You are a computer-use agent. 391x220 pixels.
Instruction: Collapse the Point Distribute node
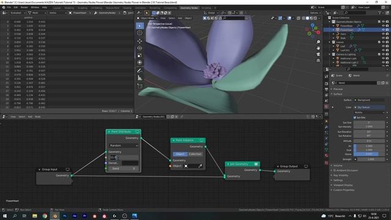(x=109, y=131)
